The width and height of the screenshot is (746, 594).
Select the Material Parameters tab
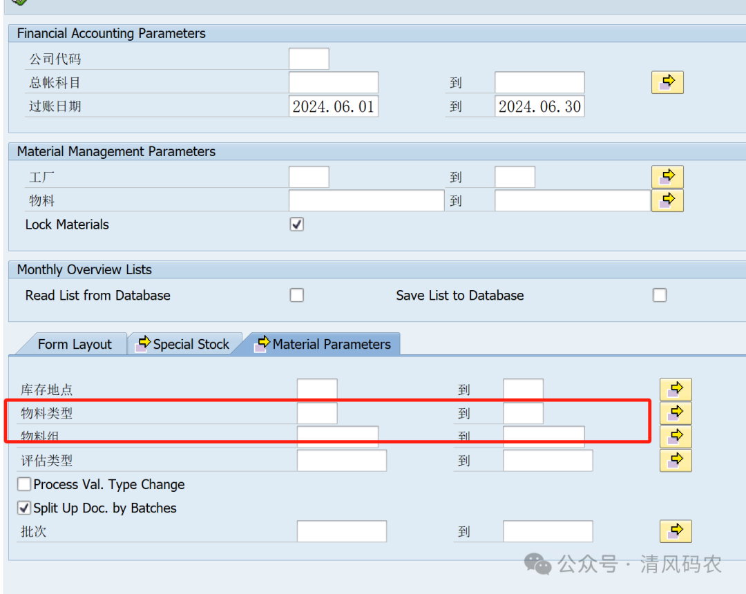[323, 344]
